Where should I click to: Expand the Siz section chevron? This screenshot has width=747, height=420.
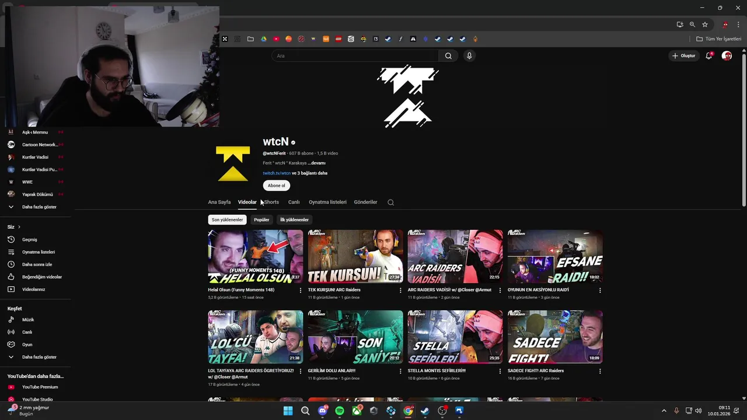click(x=19, y=227)
